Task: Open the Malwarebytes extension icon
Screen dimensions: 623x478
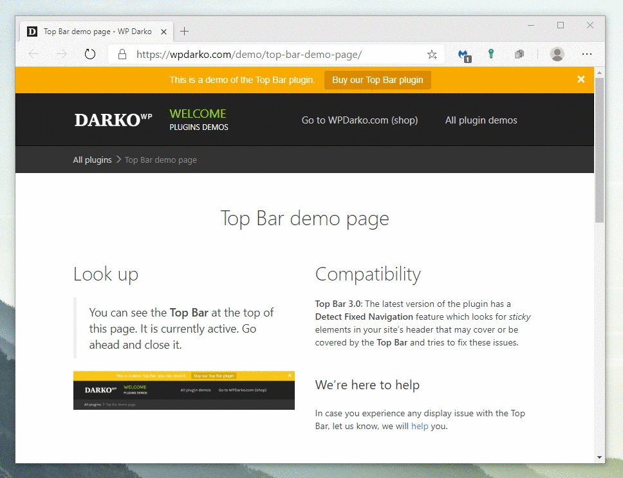Action: pos(463,55)
